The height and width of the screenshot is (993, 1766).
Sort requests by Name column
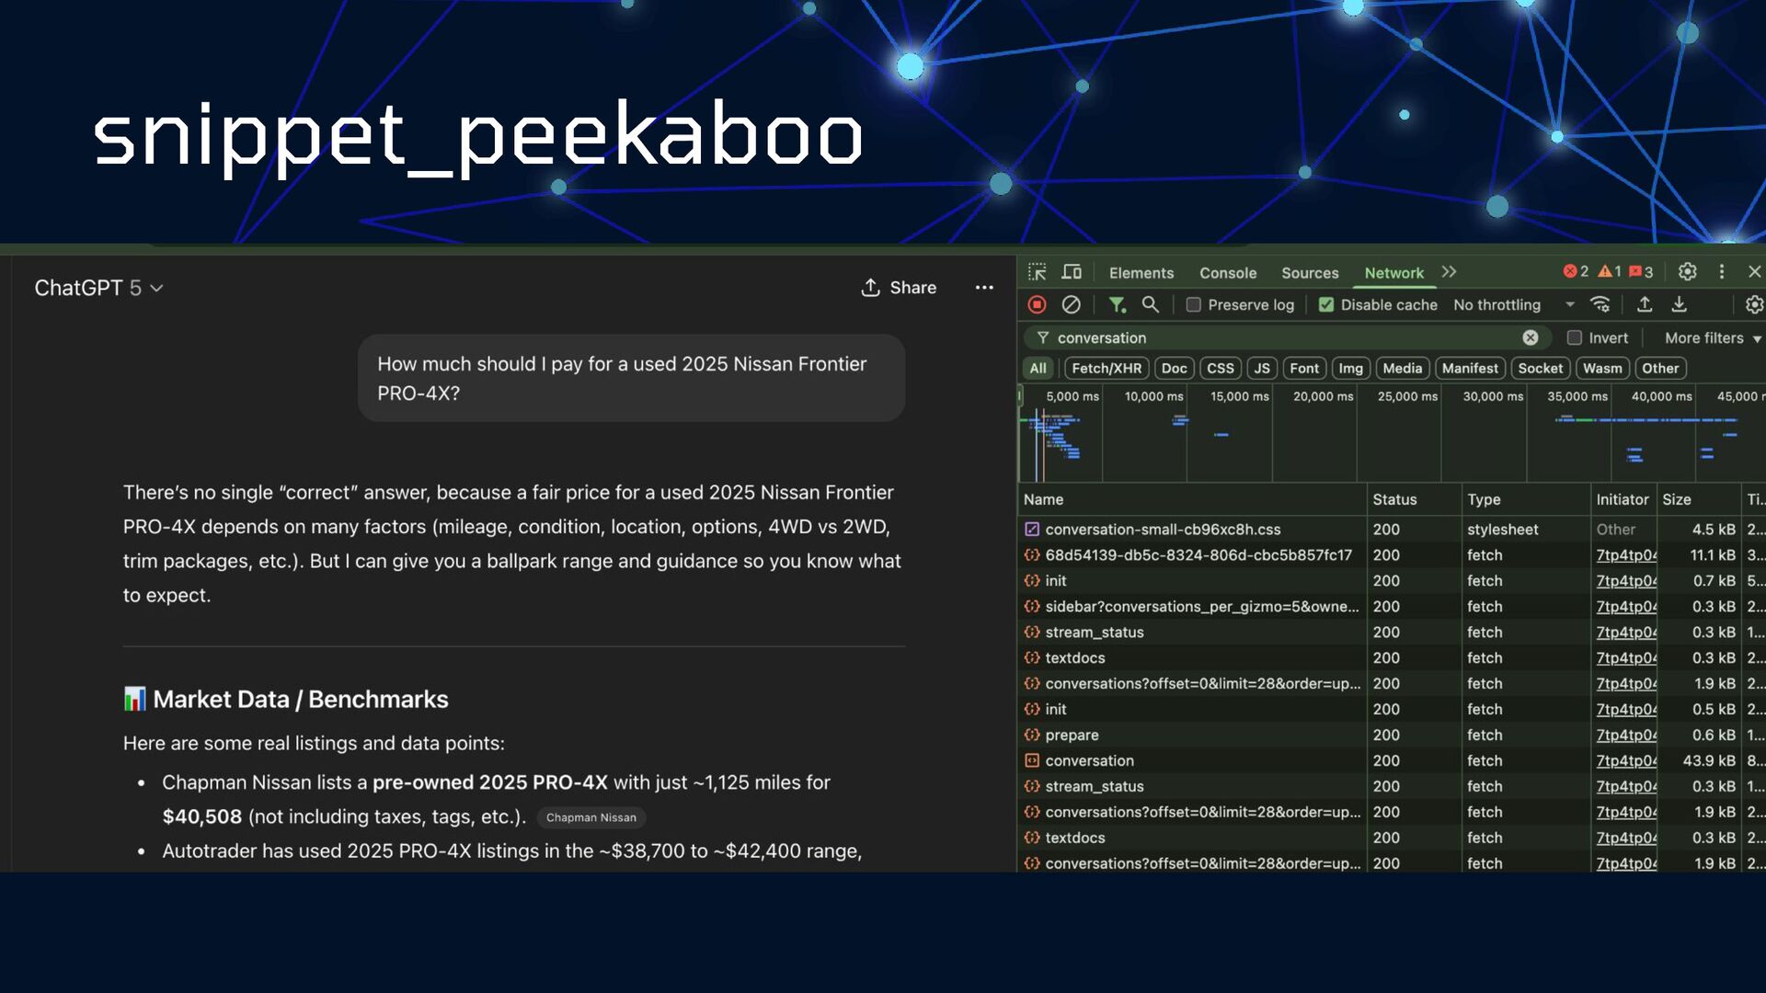(1192, 499)
